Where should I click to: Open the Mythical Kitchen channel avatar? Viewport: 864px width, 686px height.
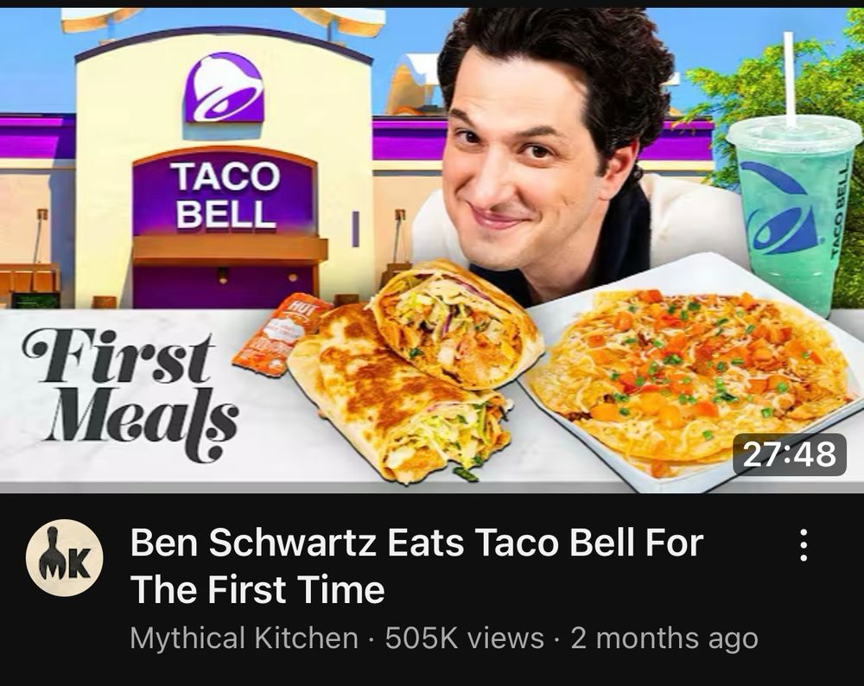[x=65, y=559]
